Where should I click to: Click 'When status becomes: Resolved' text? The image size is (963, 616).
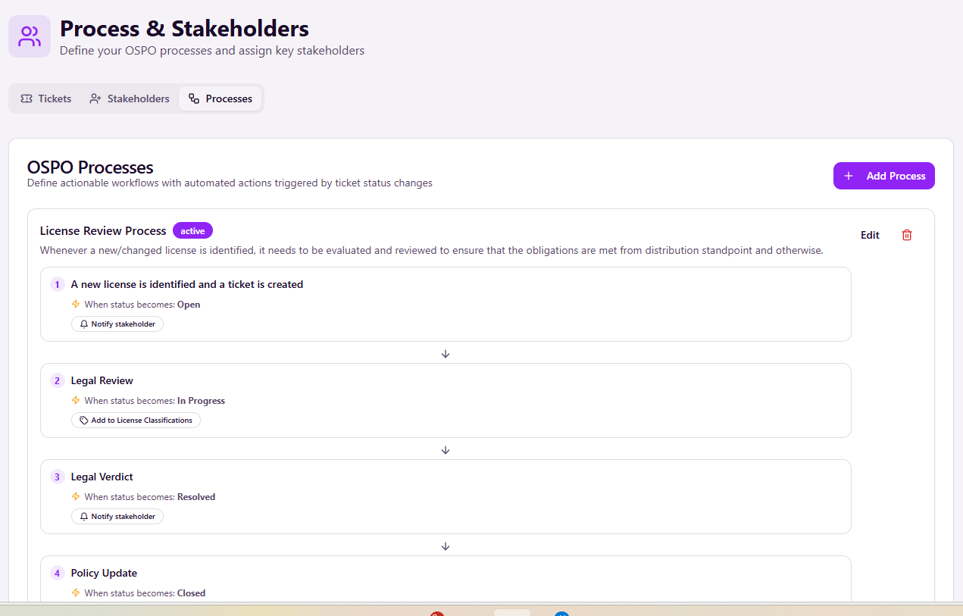[x=150, y=497]
